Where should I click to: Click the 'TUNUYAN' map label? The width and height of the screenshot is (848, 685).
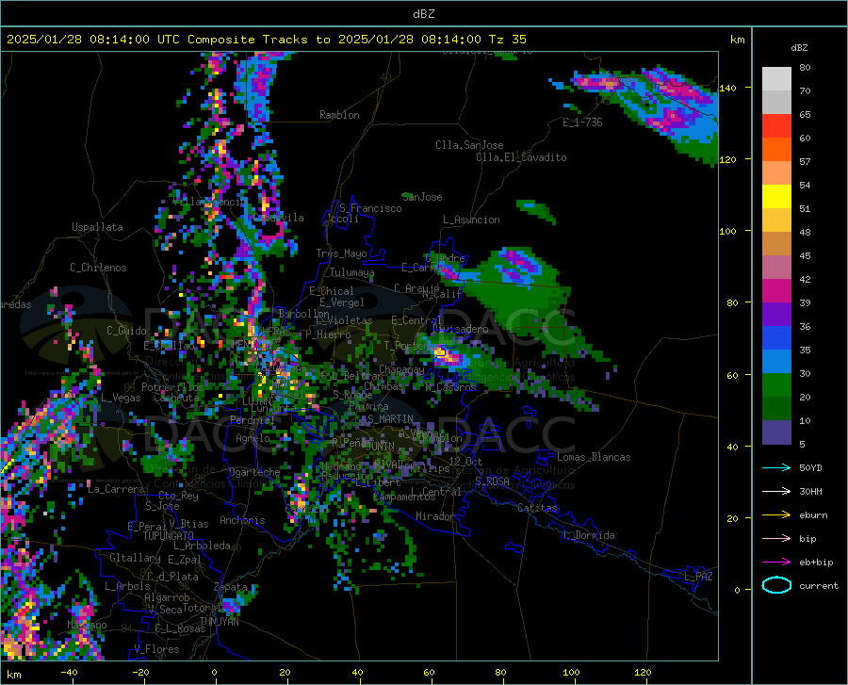(x=219, y=622)
